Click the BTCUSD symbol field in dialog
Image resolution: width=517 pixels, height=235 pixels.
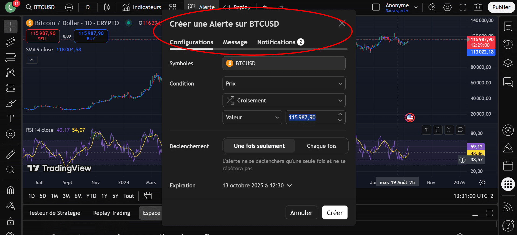284,63
